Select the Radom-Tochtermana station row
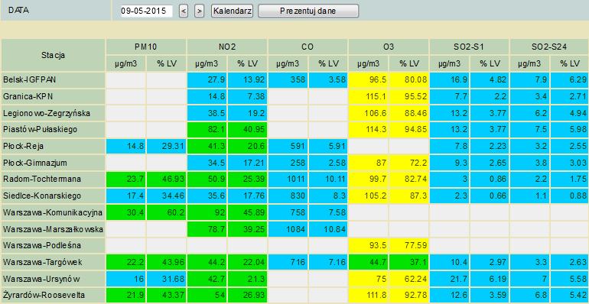Viewport: 589px width, 304px height. pos(53,179)
